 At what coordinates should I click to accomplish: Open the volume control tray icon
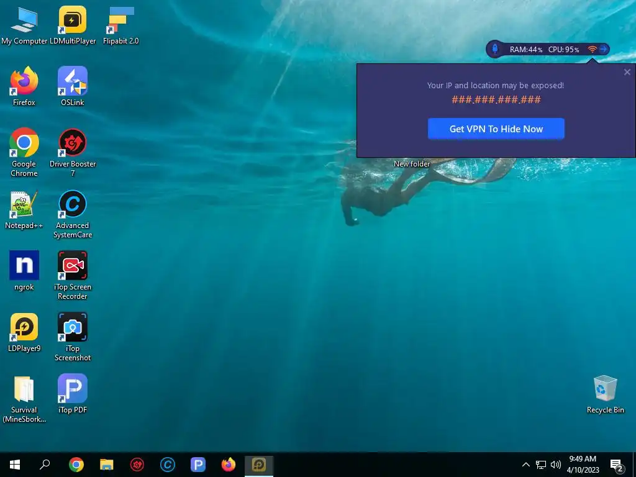(x=556, y=465)
